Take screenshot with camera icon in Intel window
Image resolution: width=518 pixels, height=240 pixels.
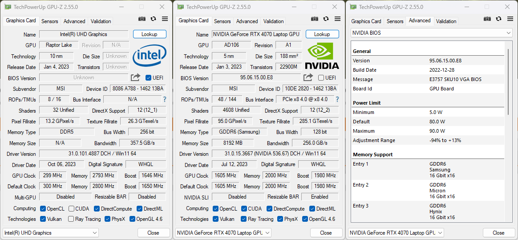(x=142, y=19)
